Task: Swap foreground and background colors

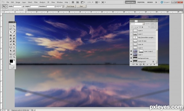Action: 14,60
